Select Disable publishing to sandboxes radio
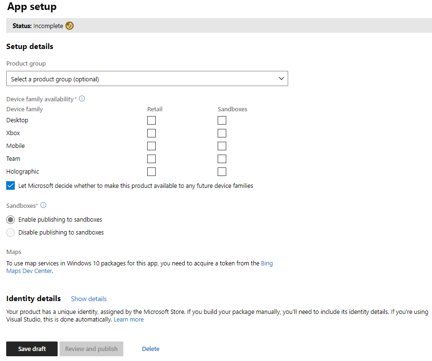The height and width of the screenshot is (361, 432). (x=10, y=233)
